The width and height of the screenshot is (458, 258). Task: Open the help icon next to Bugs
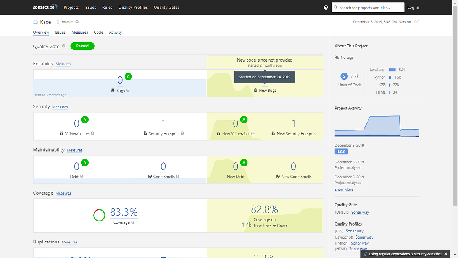point(128,91)
